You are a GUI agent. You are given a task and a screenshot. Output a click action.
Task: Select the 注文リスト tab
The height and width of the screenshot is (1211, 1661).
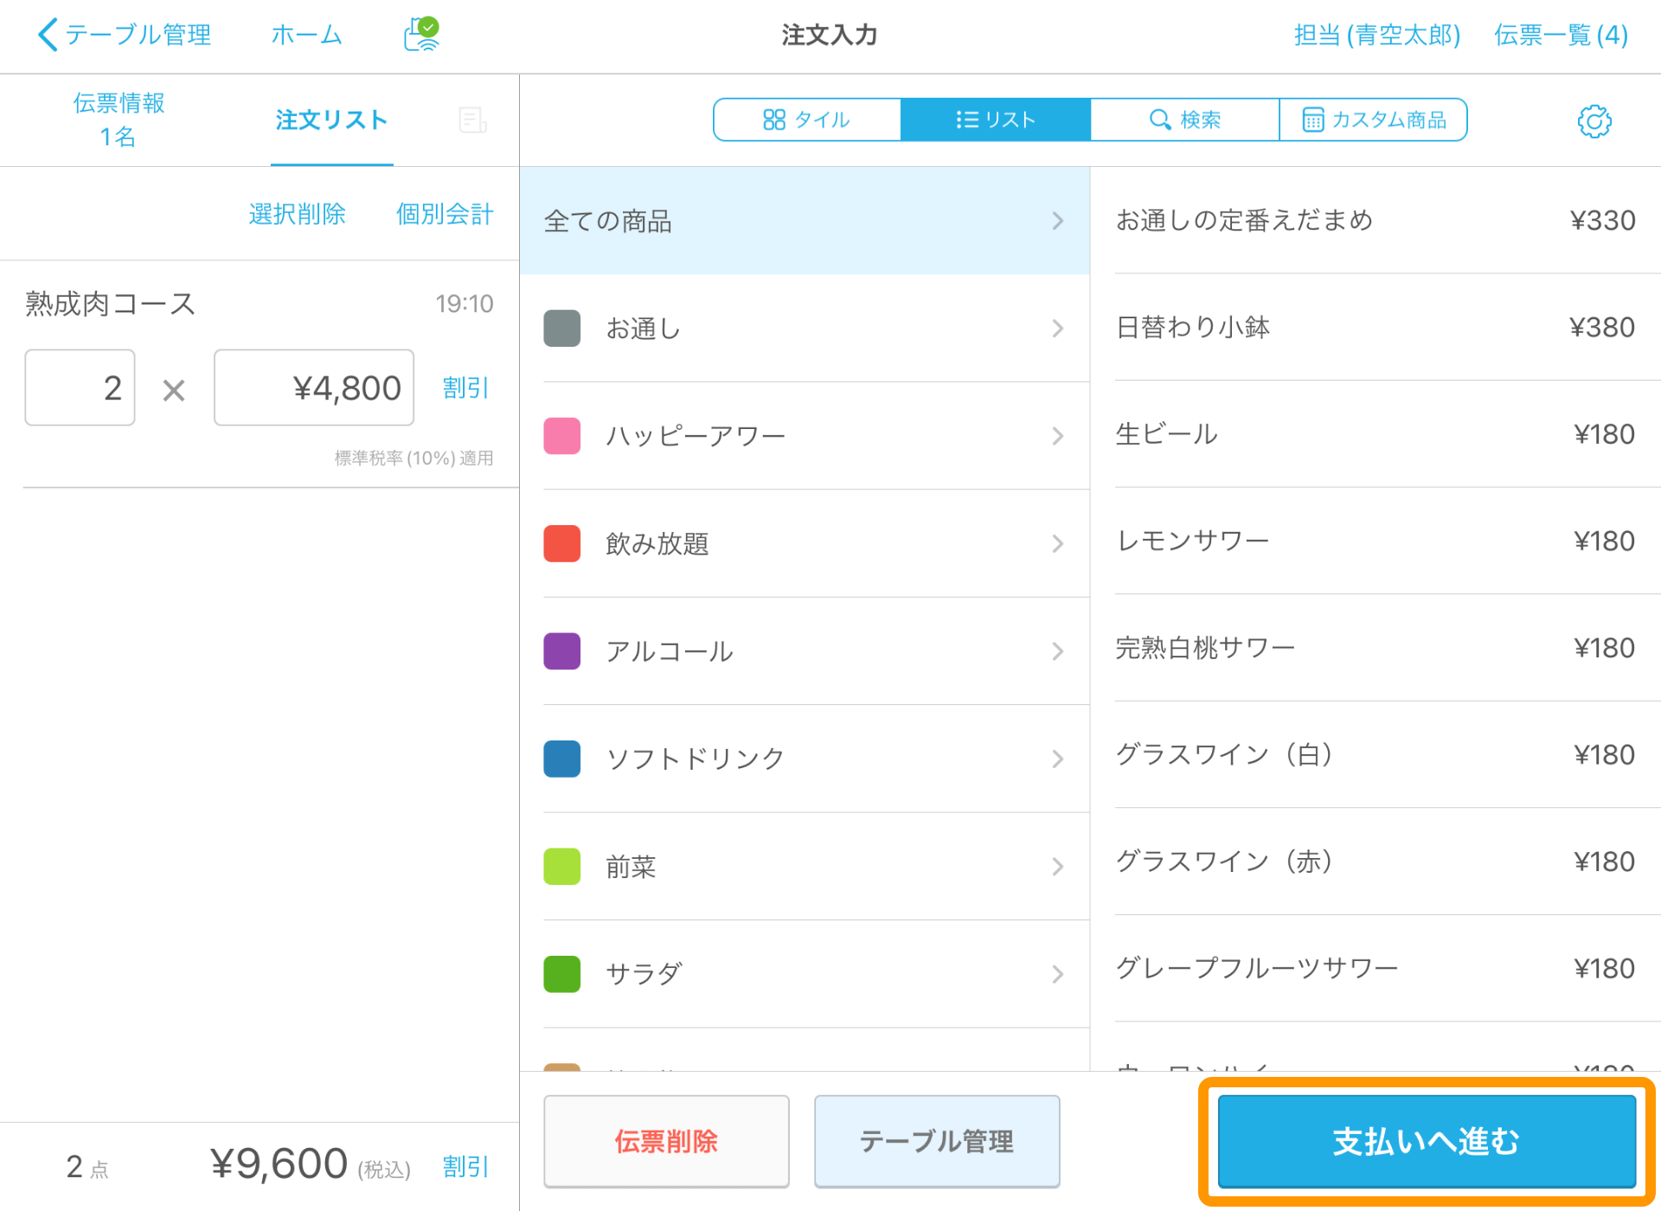[331, 119]
